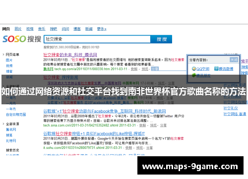Click the 搜索历史 heading

(12, 150)
